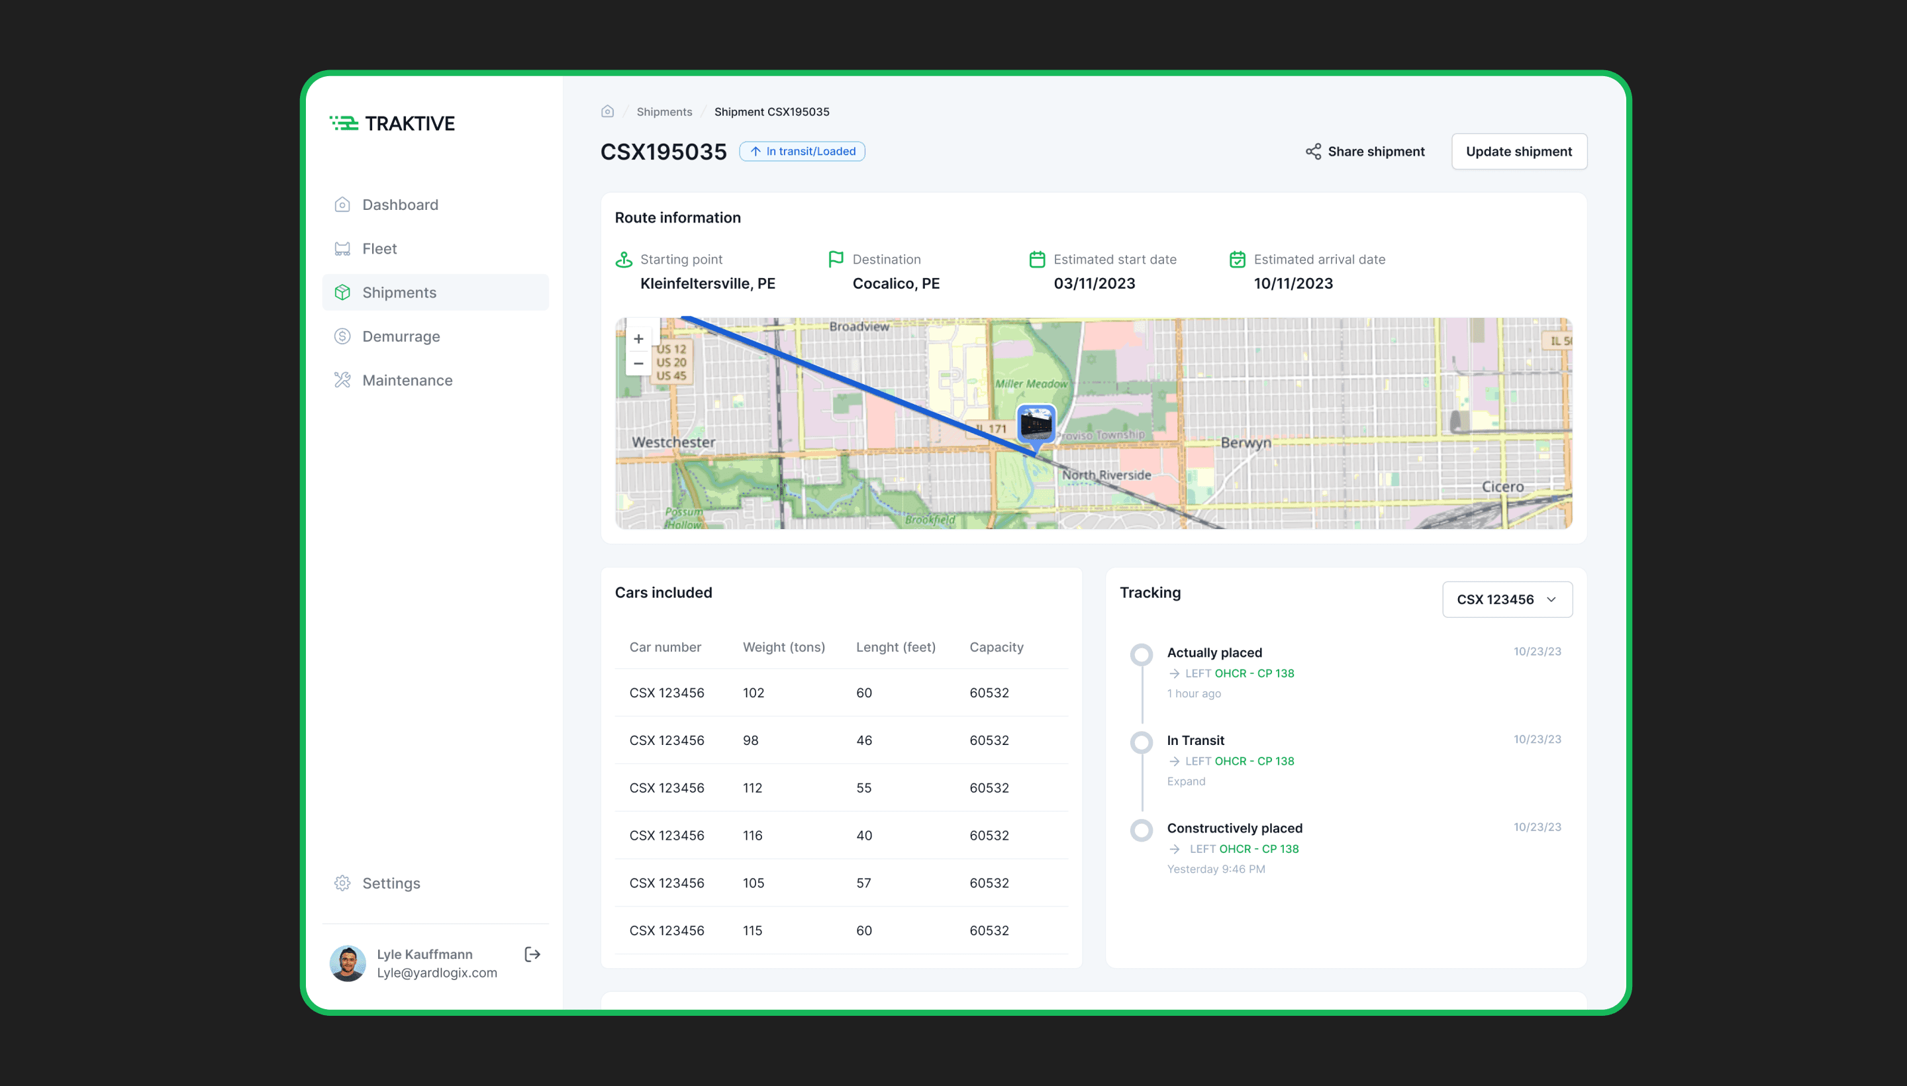Click the home icon in breadcrumb
The image size is (1907, 1086).
click(x=607, y=111)
